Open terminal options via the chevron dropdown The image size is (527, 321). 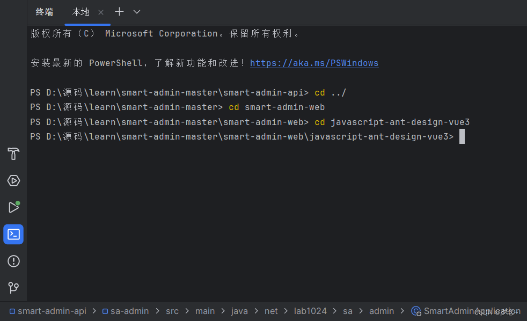click(x=137, y=12)
